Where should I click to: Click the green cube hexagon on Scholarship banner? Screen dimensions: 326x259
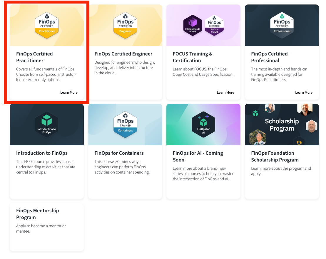pyautogui.click(x=255, y=113)
